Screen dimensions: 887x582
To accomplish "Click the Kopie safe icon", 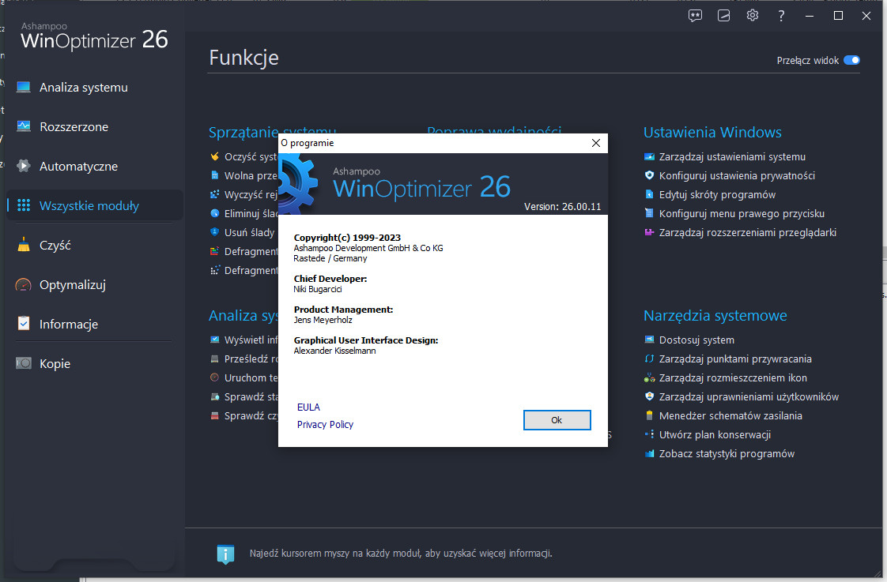I will 23,362.
